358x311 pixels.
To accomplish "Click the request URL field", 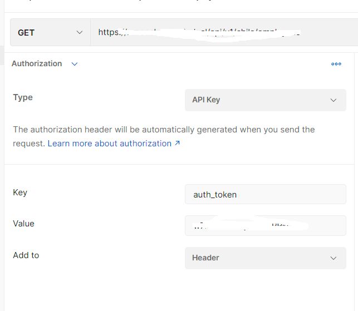I will [x=224, y=32].
